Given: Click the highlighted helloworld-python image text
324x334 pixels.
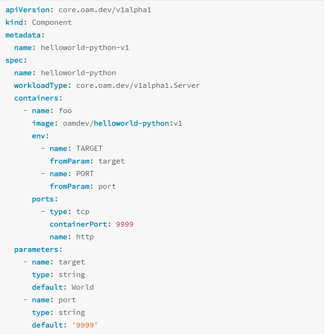Looking at the screenshot, I should click(132, 123).
